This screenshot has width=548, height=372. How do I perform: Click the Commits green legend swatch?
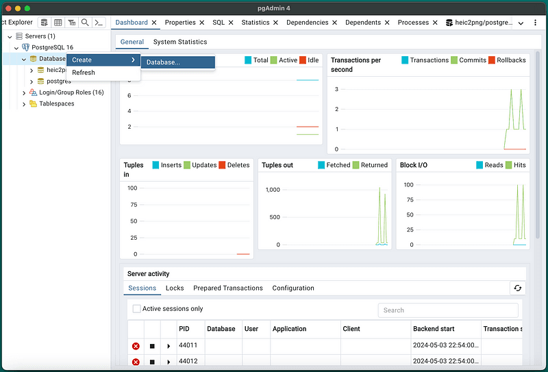(454, 60)
